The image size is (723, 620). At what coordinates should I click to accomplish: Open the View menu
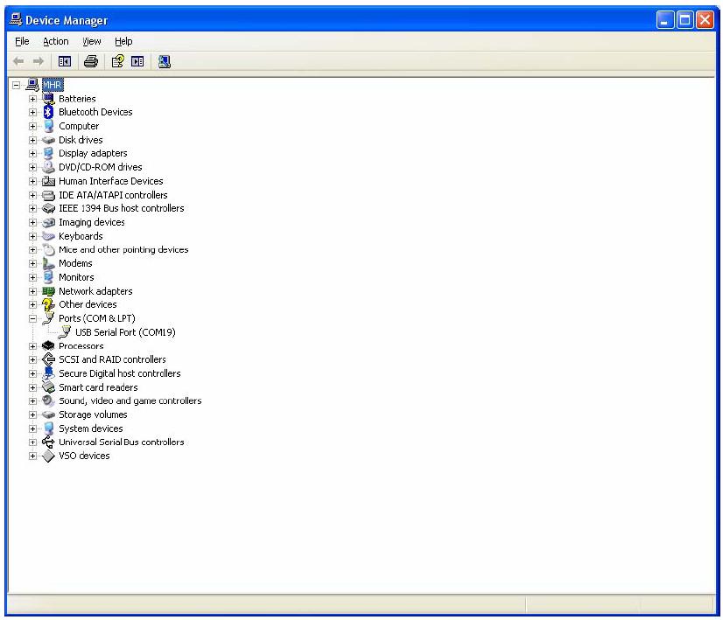click(92, 41)
